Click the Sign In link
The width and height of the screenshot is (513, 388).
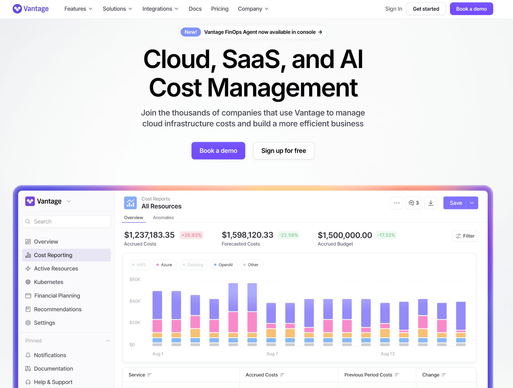(394, 9)
